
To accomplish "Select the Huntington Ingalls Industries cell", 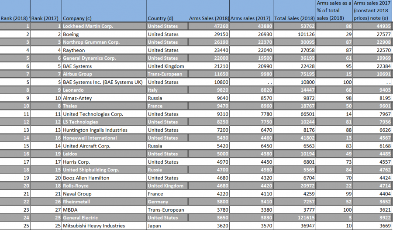I will 104,130.
